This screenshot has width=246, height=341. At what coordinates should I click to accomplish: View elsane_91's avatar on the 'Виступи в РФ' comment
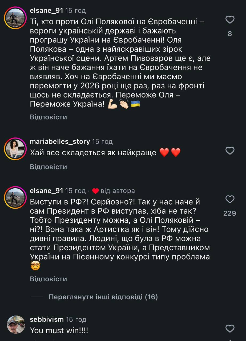tap(15, 197)
